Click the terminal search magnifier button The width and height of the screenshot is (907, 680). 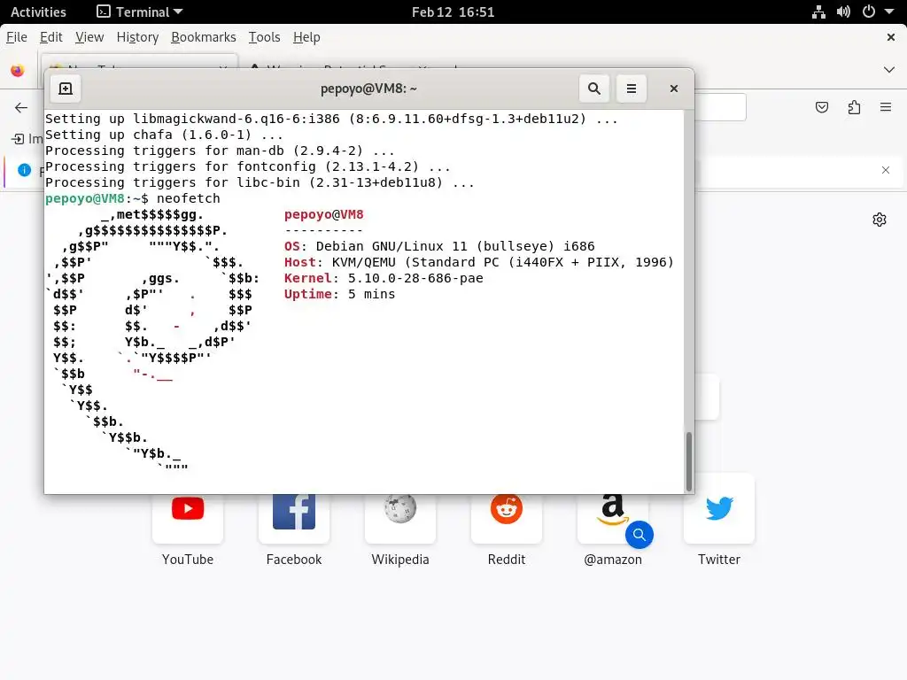pos(594,89)
